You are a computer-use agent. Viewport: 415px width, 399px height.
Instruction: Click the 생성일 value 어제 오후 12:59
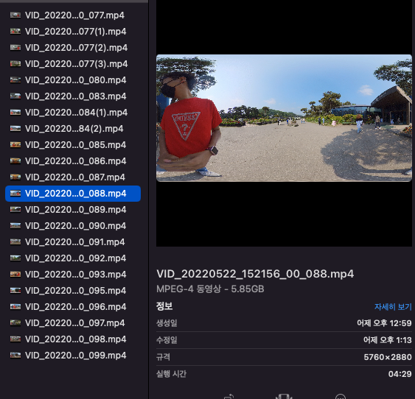click(x=384, y=323)
